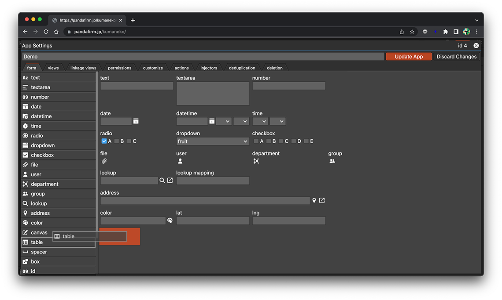Select radio option B
The height and width of the screenshot is (300, 502).
117,141
